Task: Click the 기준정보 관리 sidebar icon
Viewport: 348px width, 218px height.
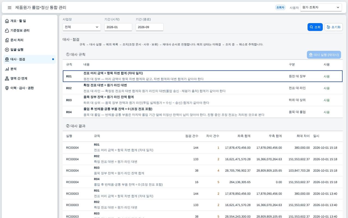Action: point(7,31)
